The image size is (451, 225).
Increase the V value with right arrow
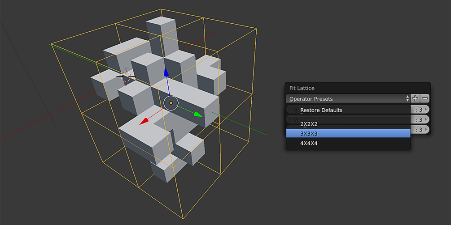coord(426,119)
